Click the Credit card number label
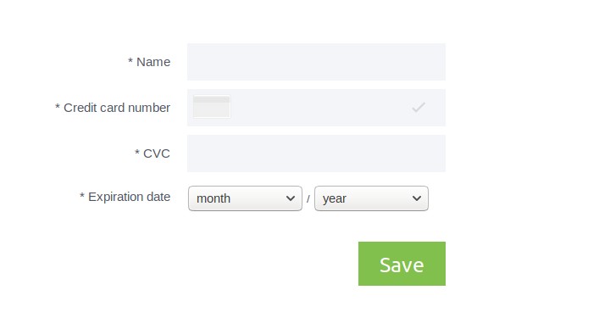The image size is (599, 329). pos(117,108)
